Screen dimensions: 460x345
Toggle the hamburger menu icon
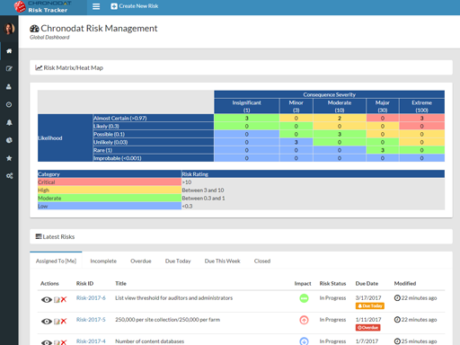click(x=96, y=6)
